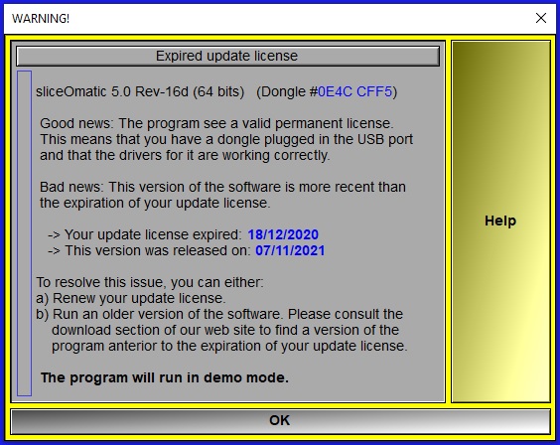The width and height of the screenshot is (560, 445).
Task: Click 'To resolve this issue, you can either:'
Action: coord(150,282)
